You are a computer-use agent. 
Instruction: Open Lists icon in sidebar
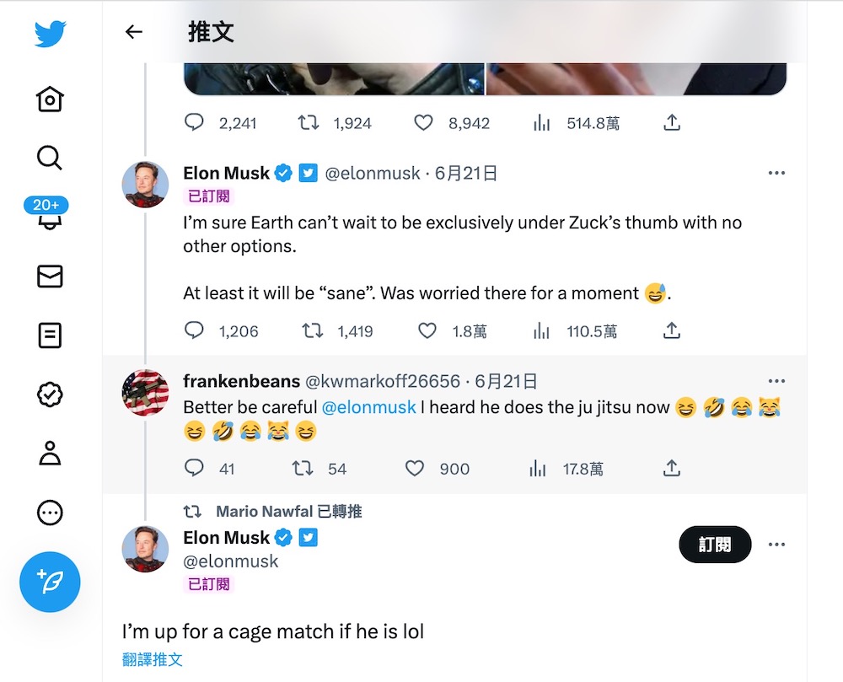pos(50,335)
